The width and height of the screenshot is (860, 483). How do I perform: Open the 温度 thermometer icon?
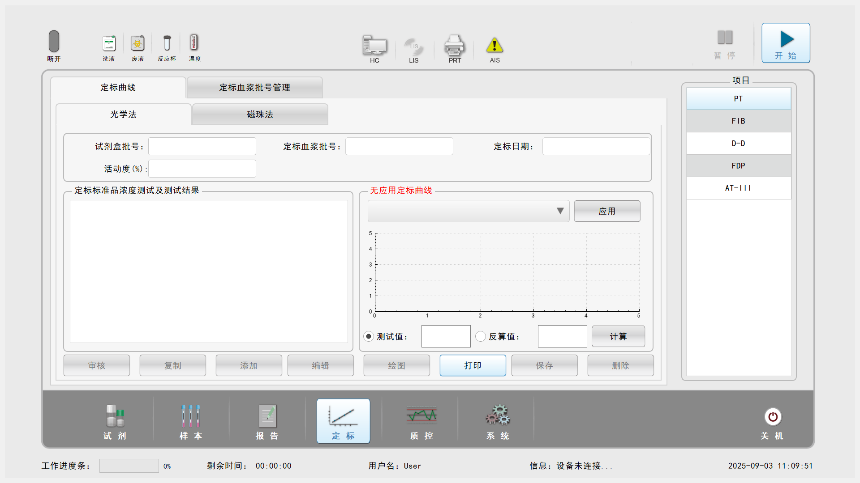[194, 42]
